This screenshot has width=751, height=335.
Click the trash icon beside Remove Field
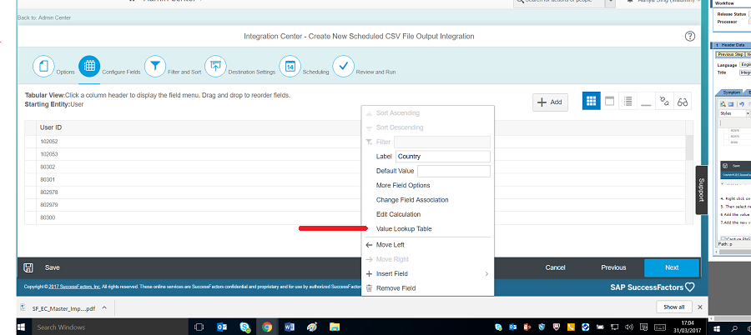pos(369,288)
